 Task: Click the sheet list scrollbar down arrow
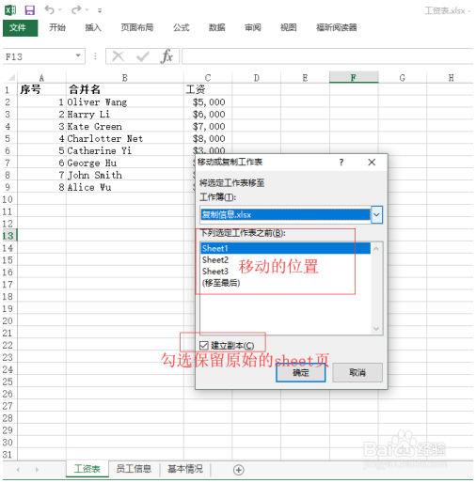point(376,328)
